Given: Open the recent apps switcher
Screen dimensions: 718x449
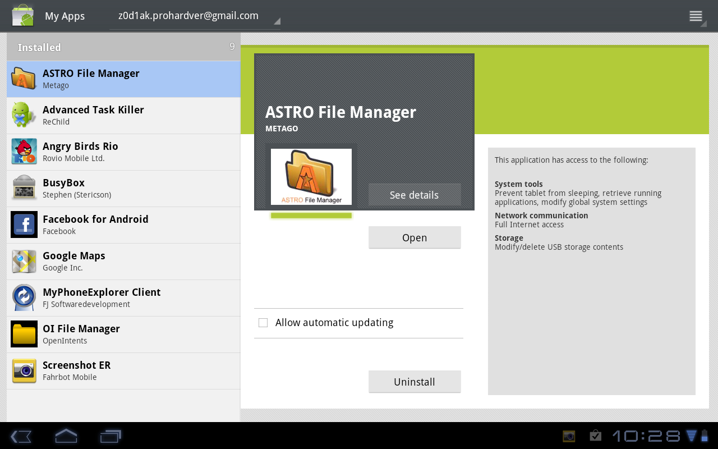Looking at the screenshot, I should point(111,436).
